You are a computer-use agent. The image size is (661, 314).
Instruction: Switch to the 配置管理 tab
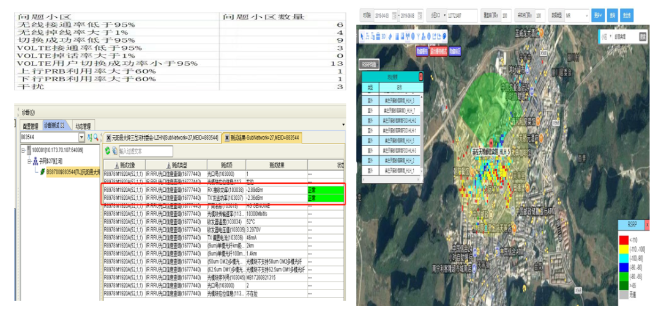pyautogui.click(x=31, y=126)
